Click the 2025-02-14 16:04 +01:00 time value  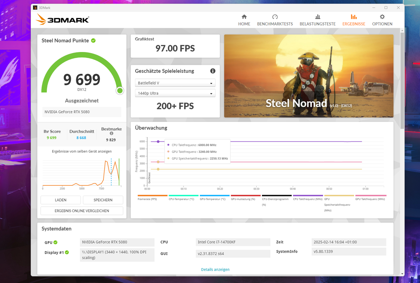click(x=349, y=242)
